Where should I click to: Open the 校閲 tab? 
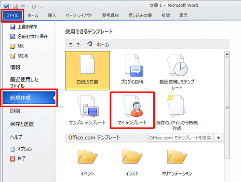tap(165, 15)
